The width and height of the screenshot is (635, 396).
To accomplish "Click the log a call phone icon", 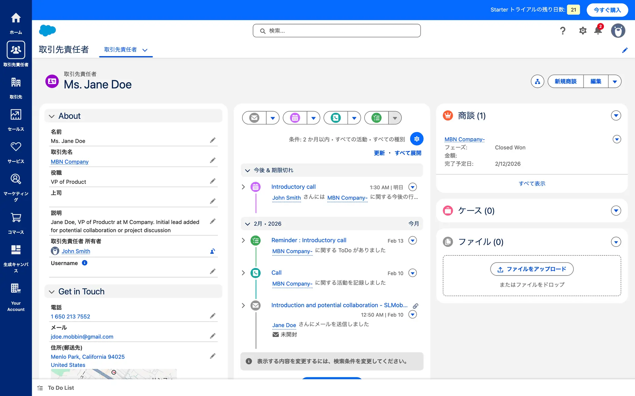I will click(x=336, y=118).
